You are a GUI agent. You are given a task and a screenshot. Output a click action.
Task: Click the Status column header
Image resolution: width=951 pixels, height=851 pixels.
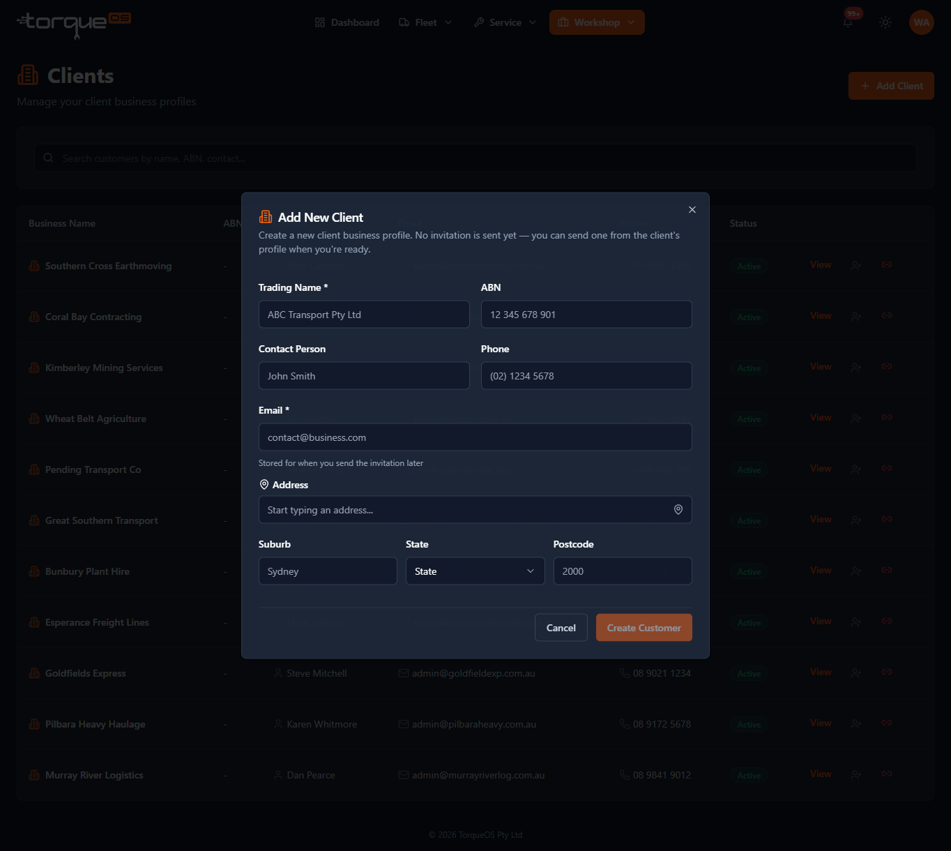click(x=743, y=223)
